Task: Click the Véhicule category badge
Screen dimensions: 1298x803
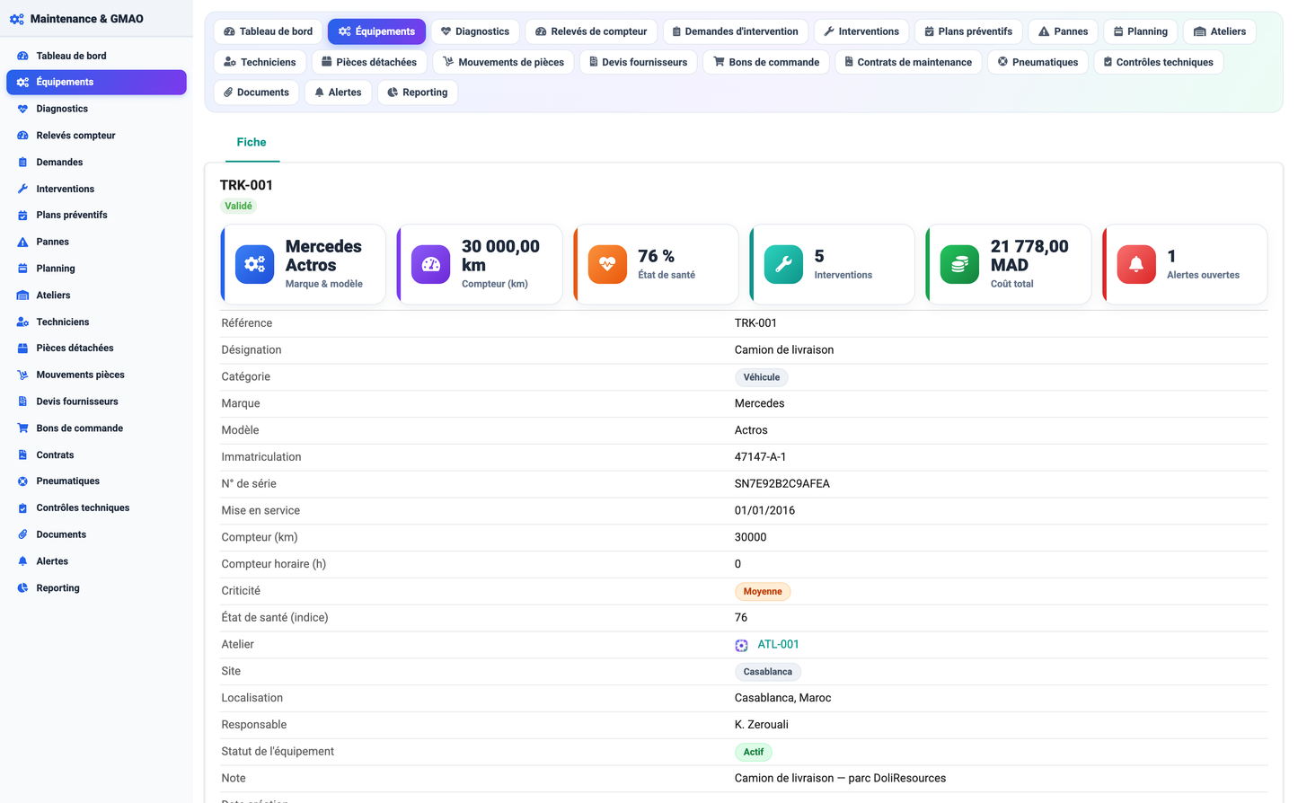Action: tap(761, 377)
